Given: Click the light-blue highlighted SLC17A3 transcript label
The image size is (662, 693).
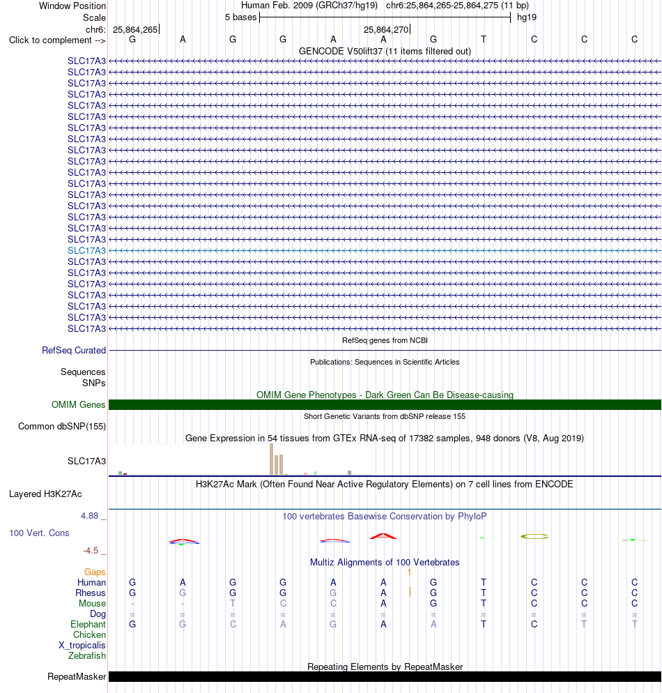Looking at the screenshot, I should [86, 250].
